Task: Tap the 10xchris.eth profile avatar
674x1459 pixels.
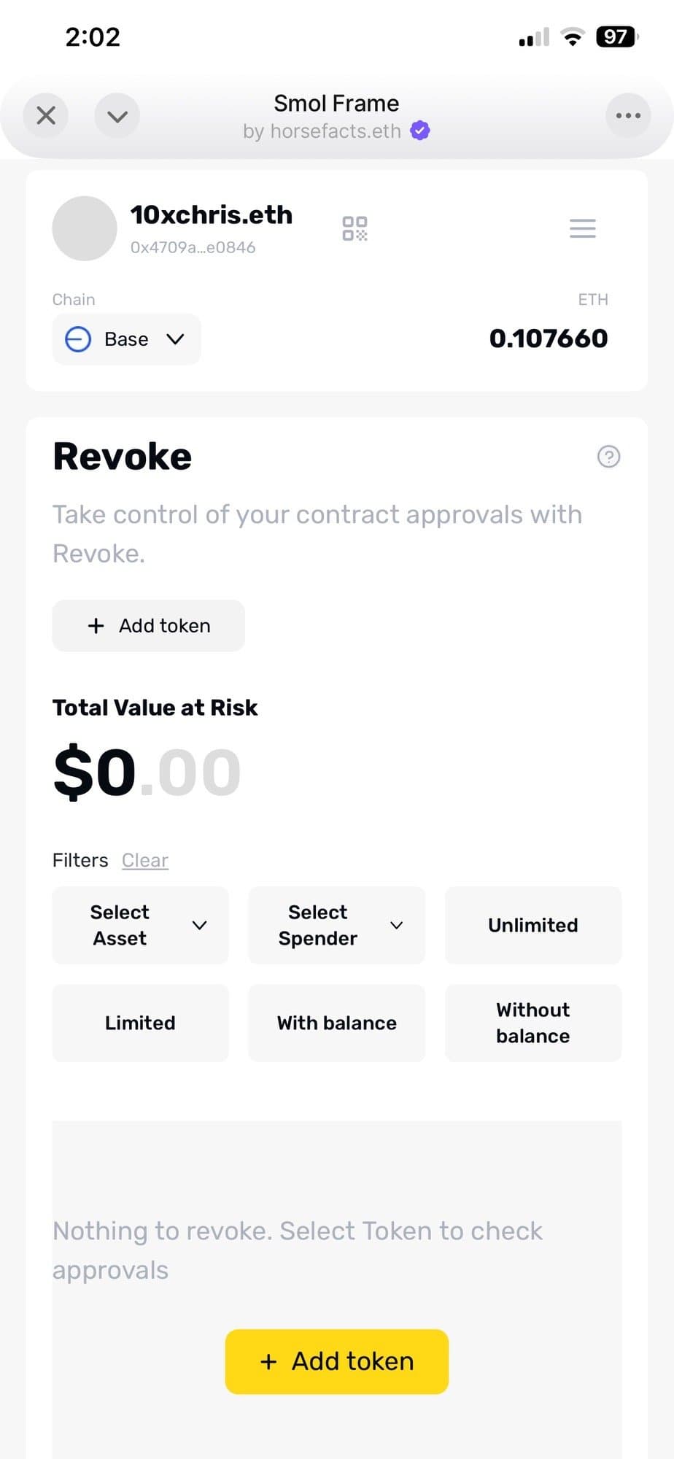Action: point(85,228)
